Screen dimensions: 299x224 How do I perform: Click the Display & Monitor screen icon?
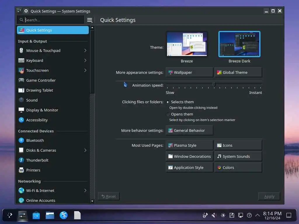click(21, 110)
